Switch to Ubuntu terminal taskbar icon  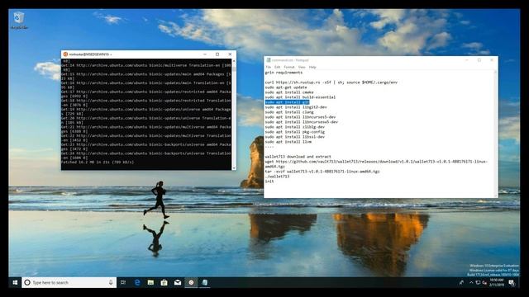point(191,282)
